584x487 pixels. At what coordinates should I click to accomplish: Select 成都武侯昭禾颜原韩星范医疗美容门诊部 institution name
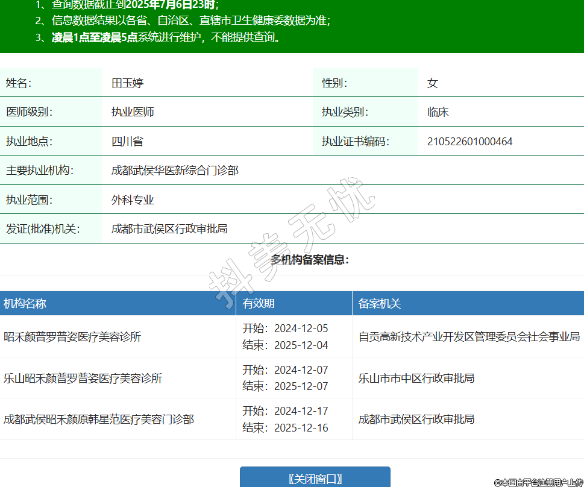pyautogui.click(x=99, y=419)
